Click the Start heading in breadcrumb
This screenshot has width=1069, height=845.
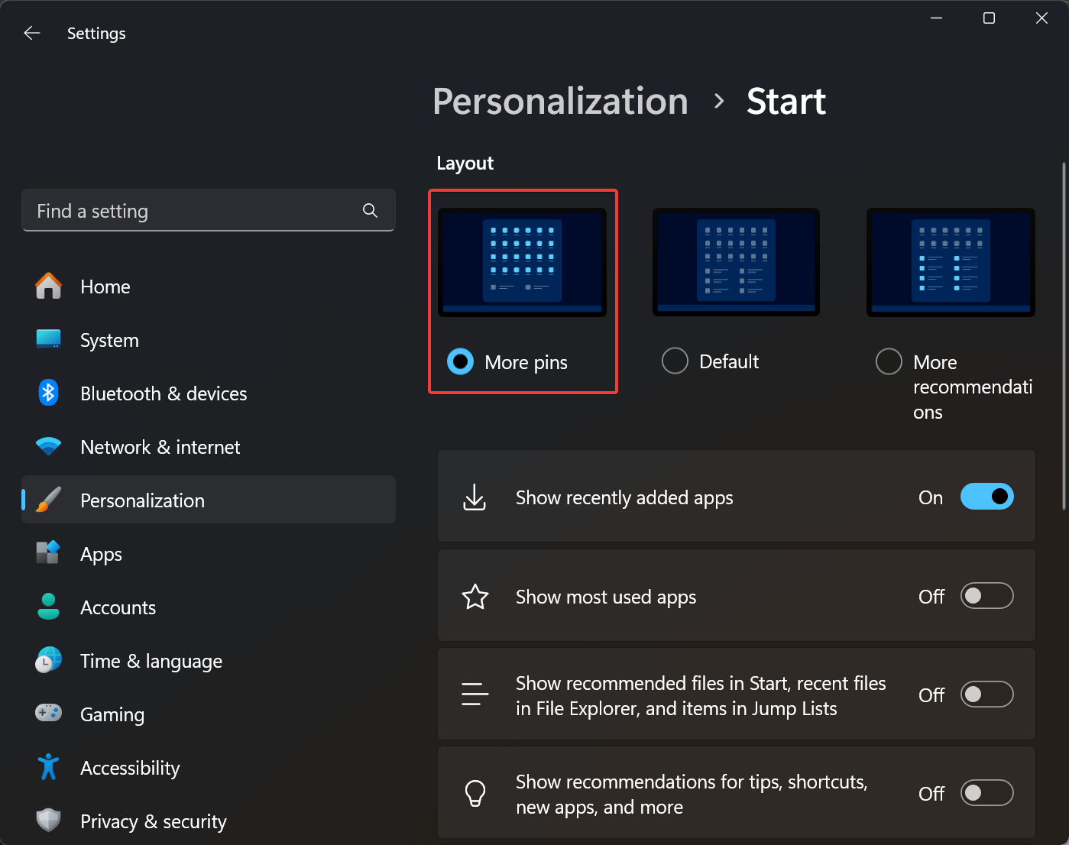pos(786,102)
